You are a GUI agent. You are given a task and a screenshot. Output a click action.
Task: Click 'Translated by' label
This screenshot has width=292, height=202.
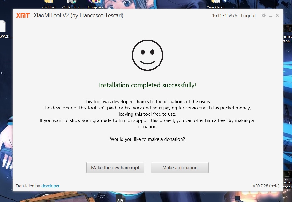click(x=28, y=186)
